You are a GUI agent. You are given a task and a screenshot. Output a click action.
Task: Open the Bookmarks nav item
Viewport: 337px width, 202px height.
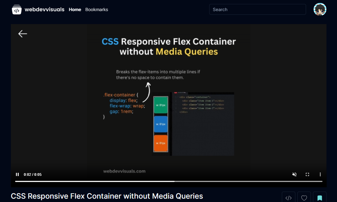click(96, 9)
